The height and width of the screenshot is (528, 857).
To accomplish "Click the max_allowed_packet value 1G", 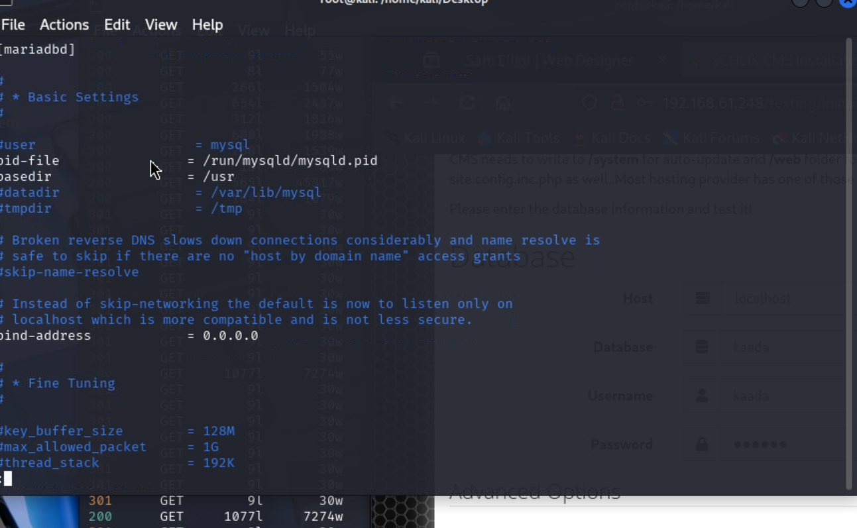I will click(x=211, y=447).
